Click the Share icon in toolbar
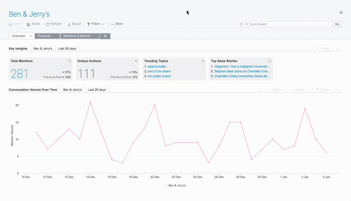Screen dimensions: 351x201 (28, 24)
